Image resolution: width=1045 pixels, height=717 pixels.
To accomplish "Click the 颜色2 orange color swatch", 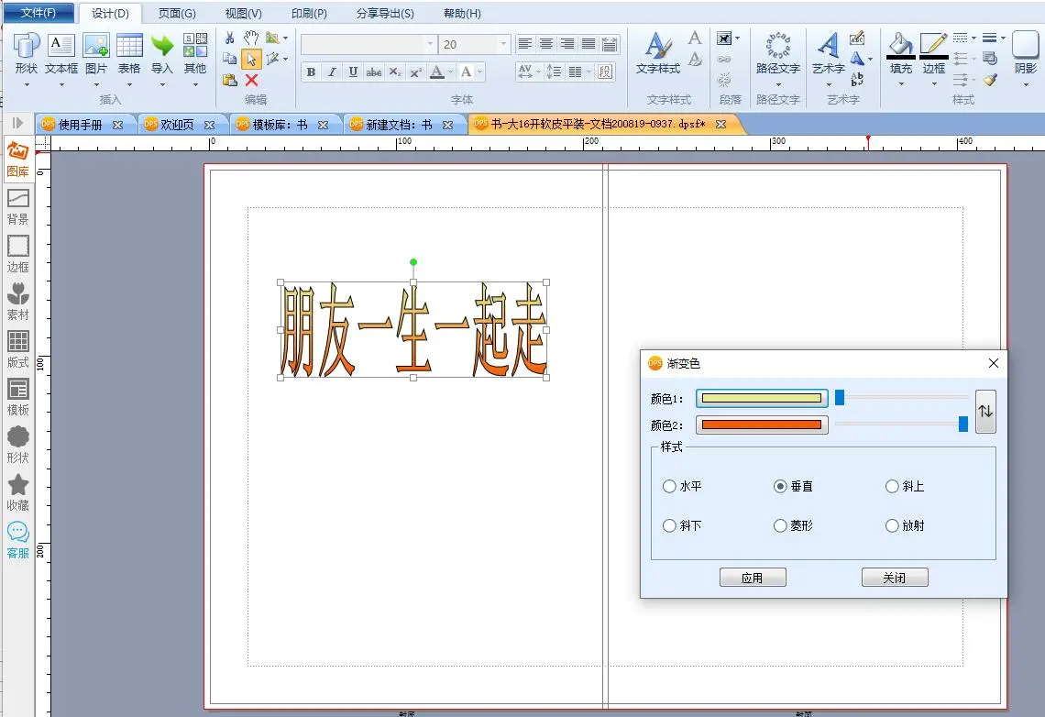I will [x=762, y=425].
